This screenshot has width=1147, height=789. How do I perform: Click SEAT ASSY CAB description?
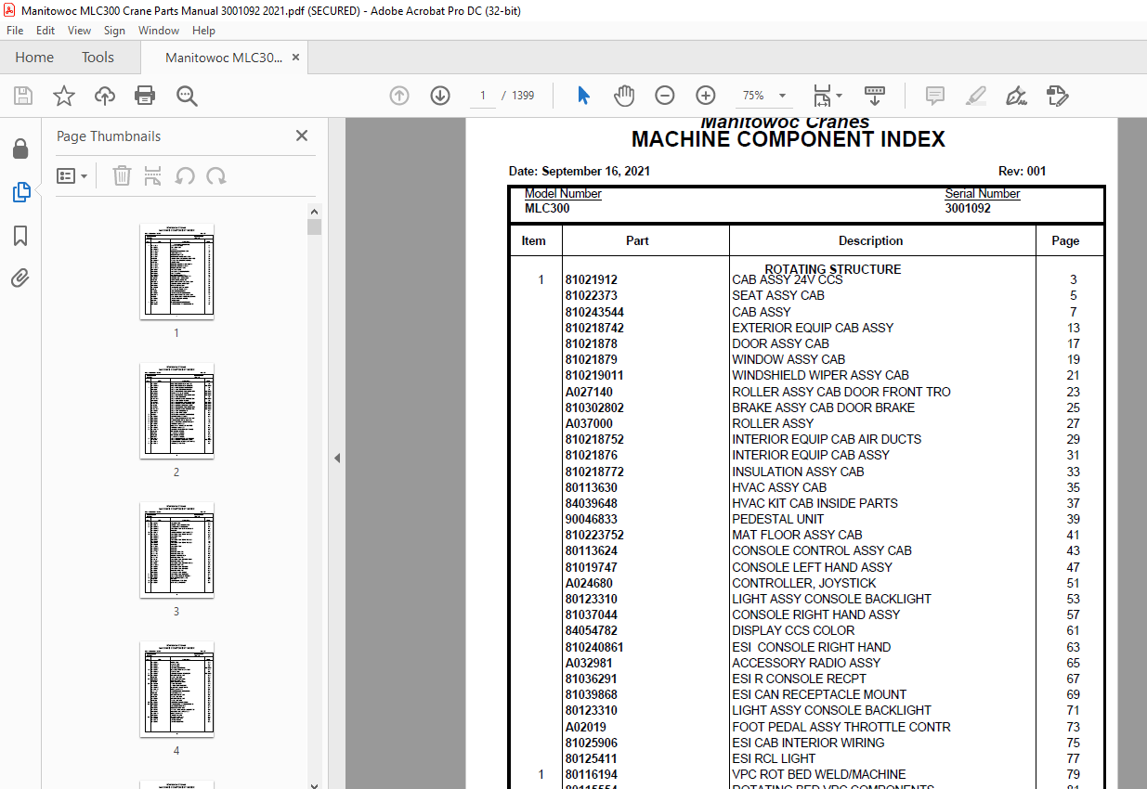(778, 295)
